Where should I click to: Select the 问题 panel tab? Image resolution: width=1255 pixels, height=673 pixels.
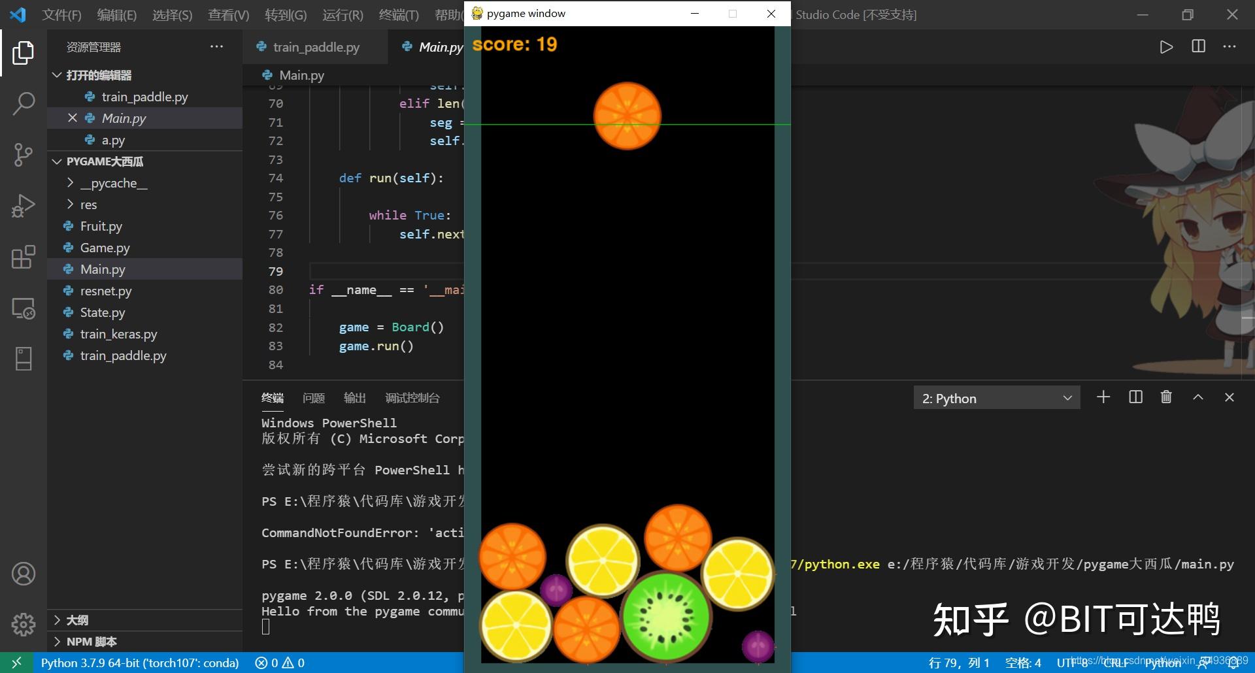click(314, 398)
